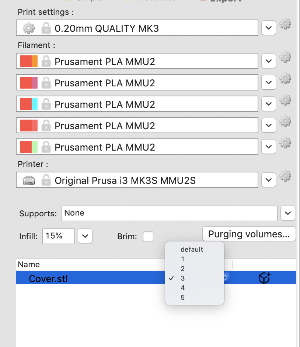300x347 pixels.
Task: Open dropdown arrow of pink filament row
Action: point(268,82)
